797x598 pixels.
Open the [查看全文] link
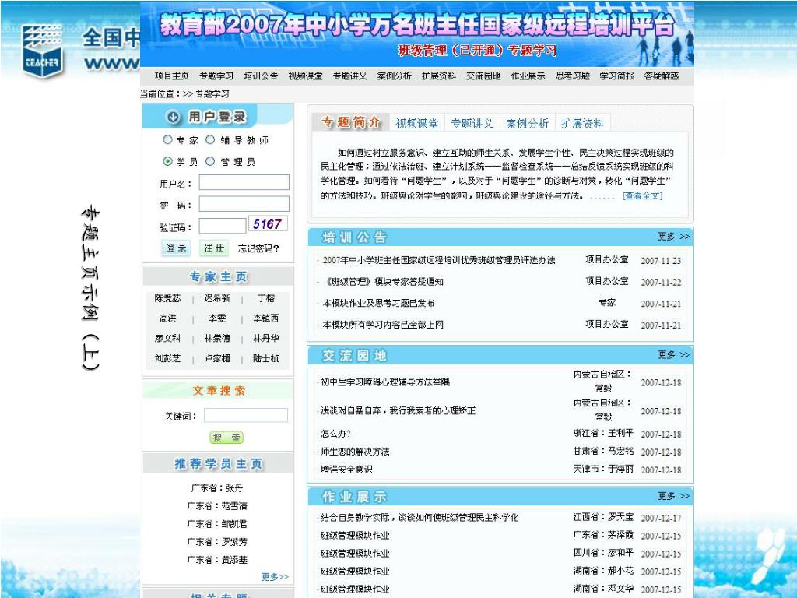(642, 195)
